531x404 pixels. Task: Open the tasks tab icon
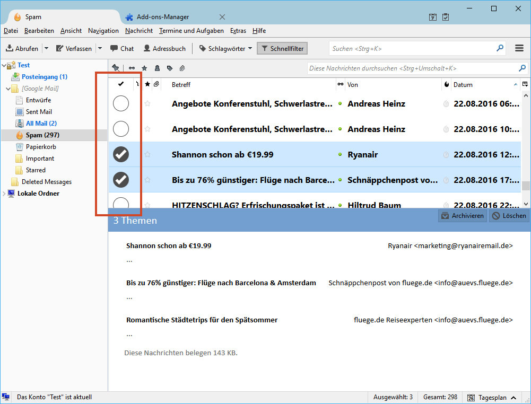pyautogui.click(x=446, y=17)
